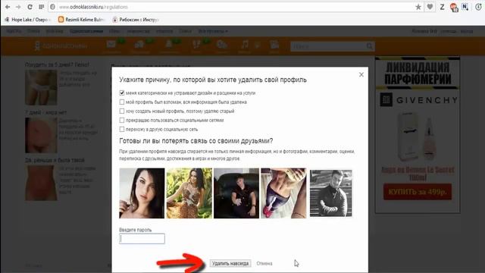Open 'Одноклассники' in the top portal bar
Viewport: 485px width, 273px height.
(86, 31)
